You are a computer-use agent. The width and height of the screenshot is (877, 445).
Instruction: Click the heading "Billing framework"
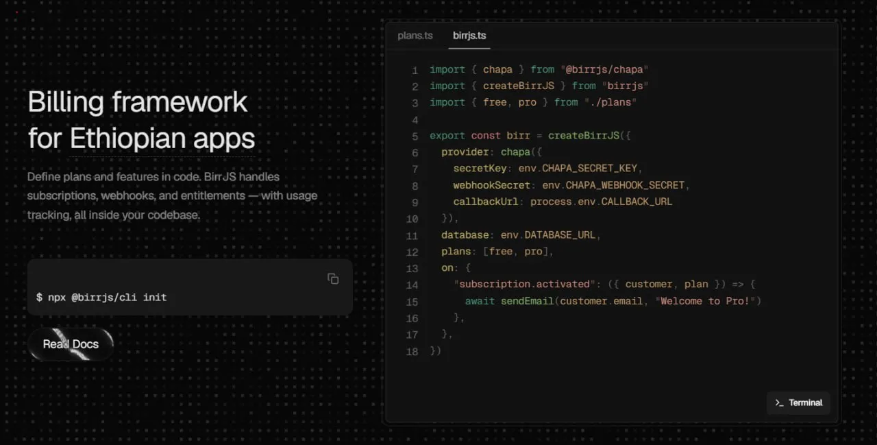tap(138, 102)
